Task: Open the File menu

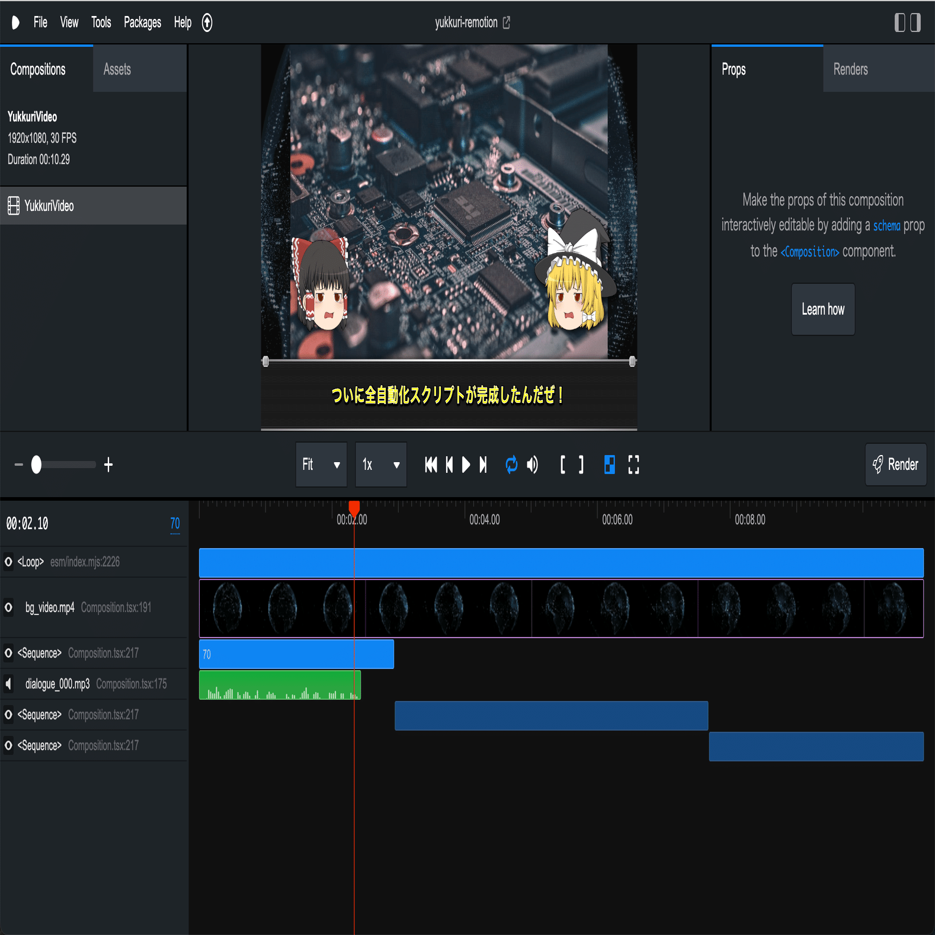Action: pos(40,23)
